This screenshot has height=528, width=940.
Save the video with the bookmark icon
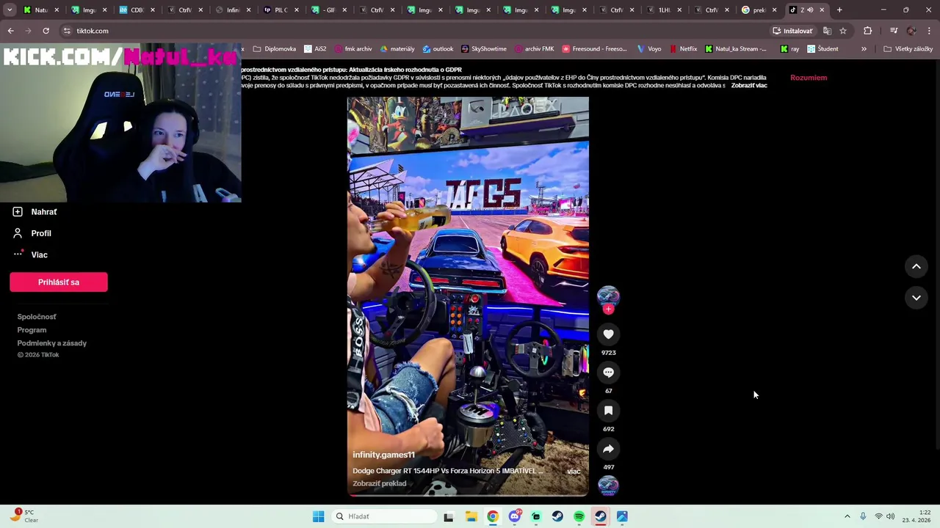[x=608, y=411]
